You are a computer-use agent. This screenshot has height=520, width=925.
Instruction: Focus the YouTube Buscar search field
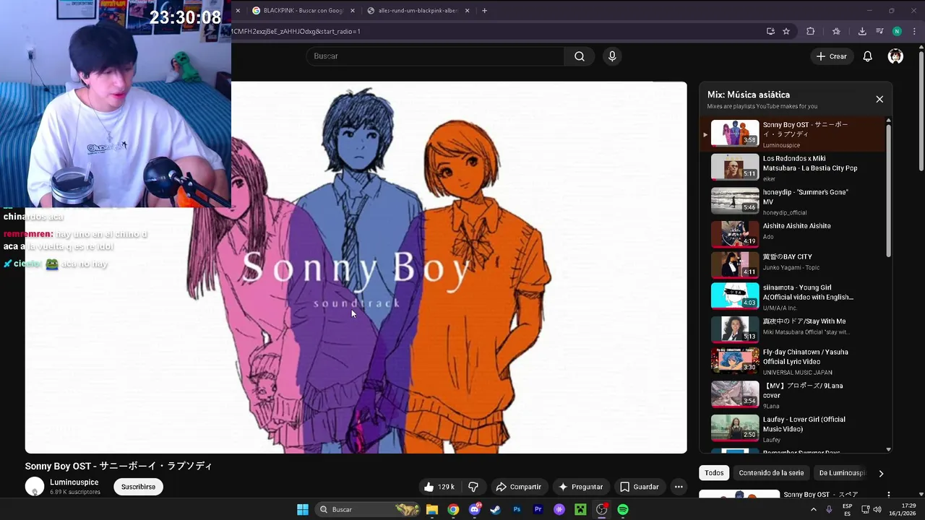pyautogui.click(x=436, y=56)
